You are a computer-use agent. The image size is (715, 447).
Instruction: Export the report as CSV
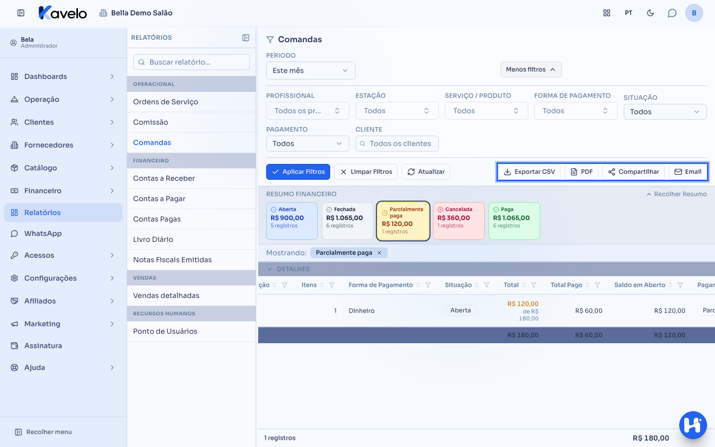[x=529, y=172]
